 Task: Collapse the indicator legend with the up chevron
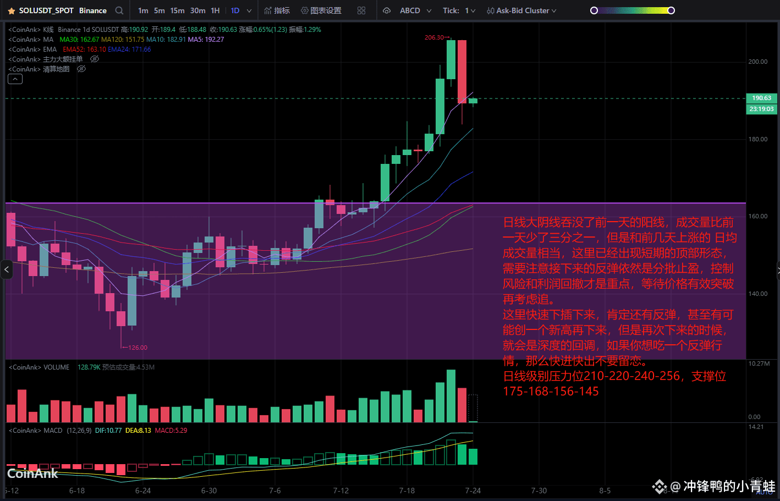coord(15,79)
